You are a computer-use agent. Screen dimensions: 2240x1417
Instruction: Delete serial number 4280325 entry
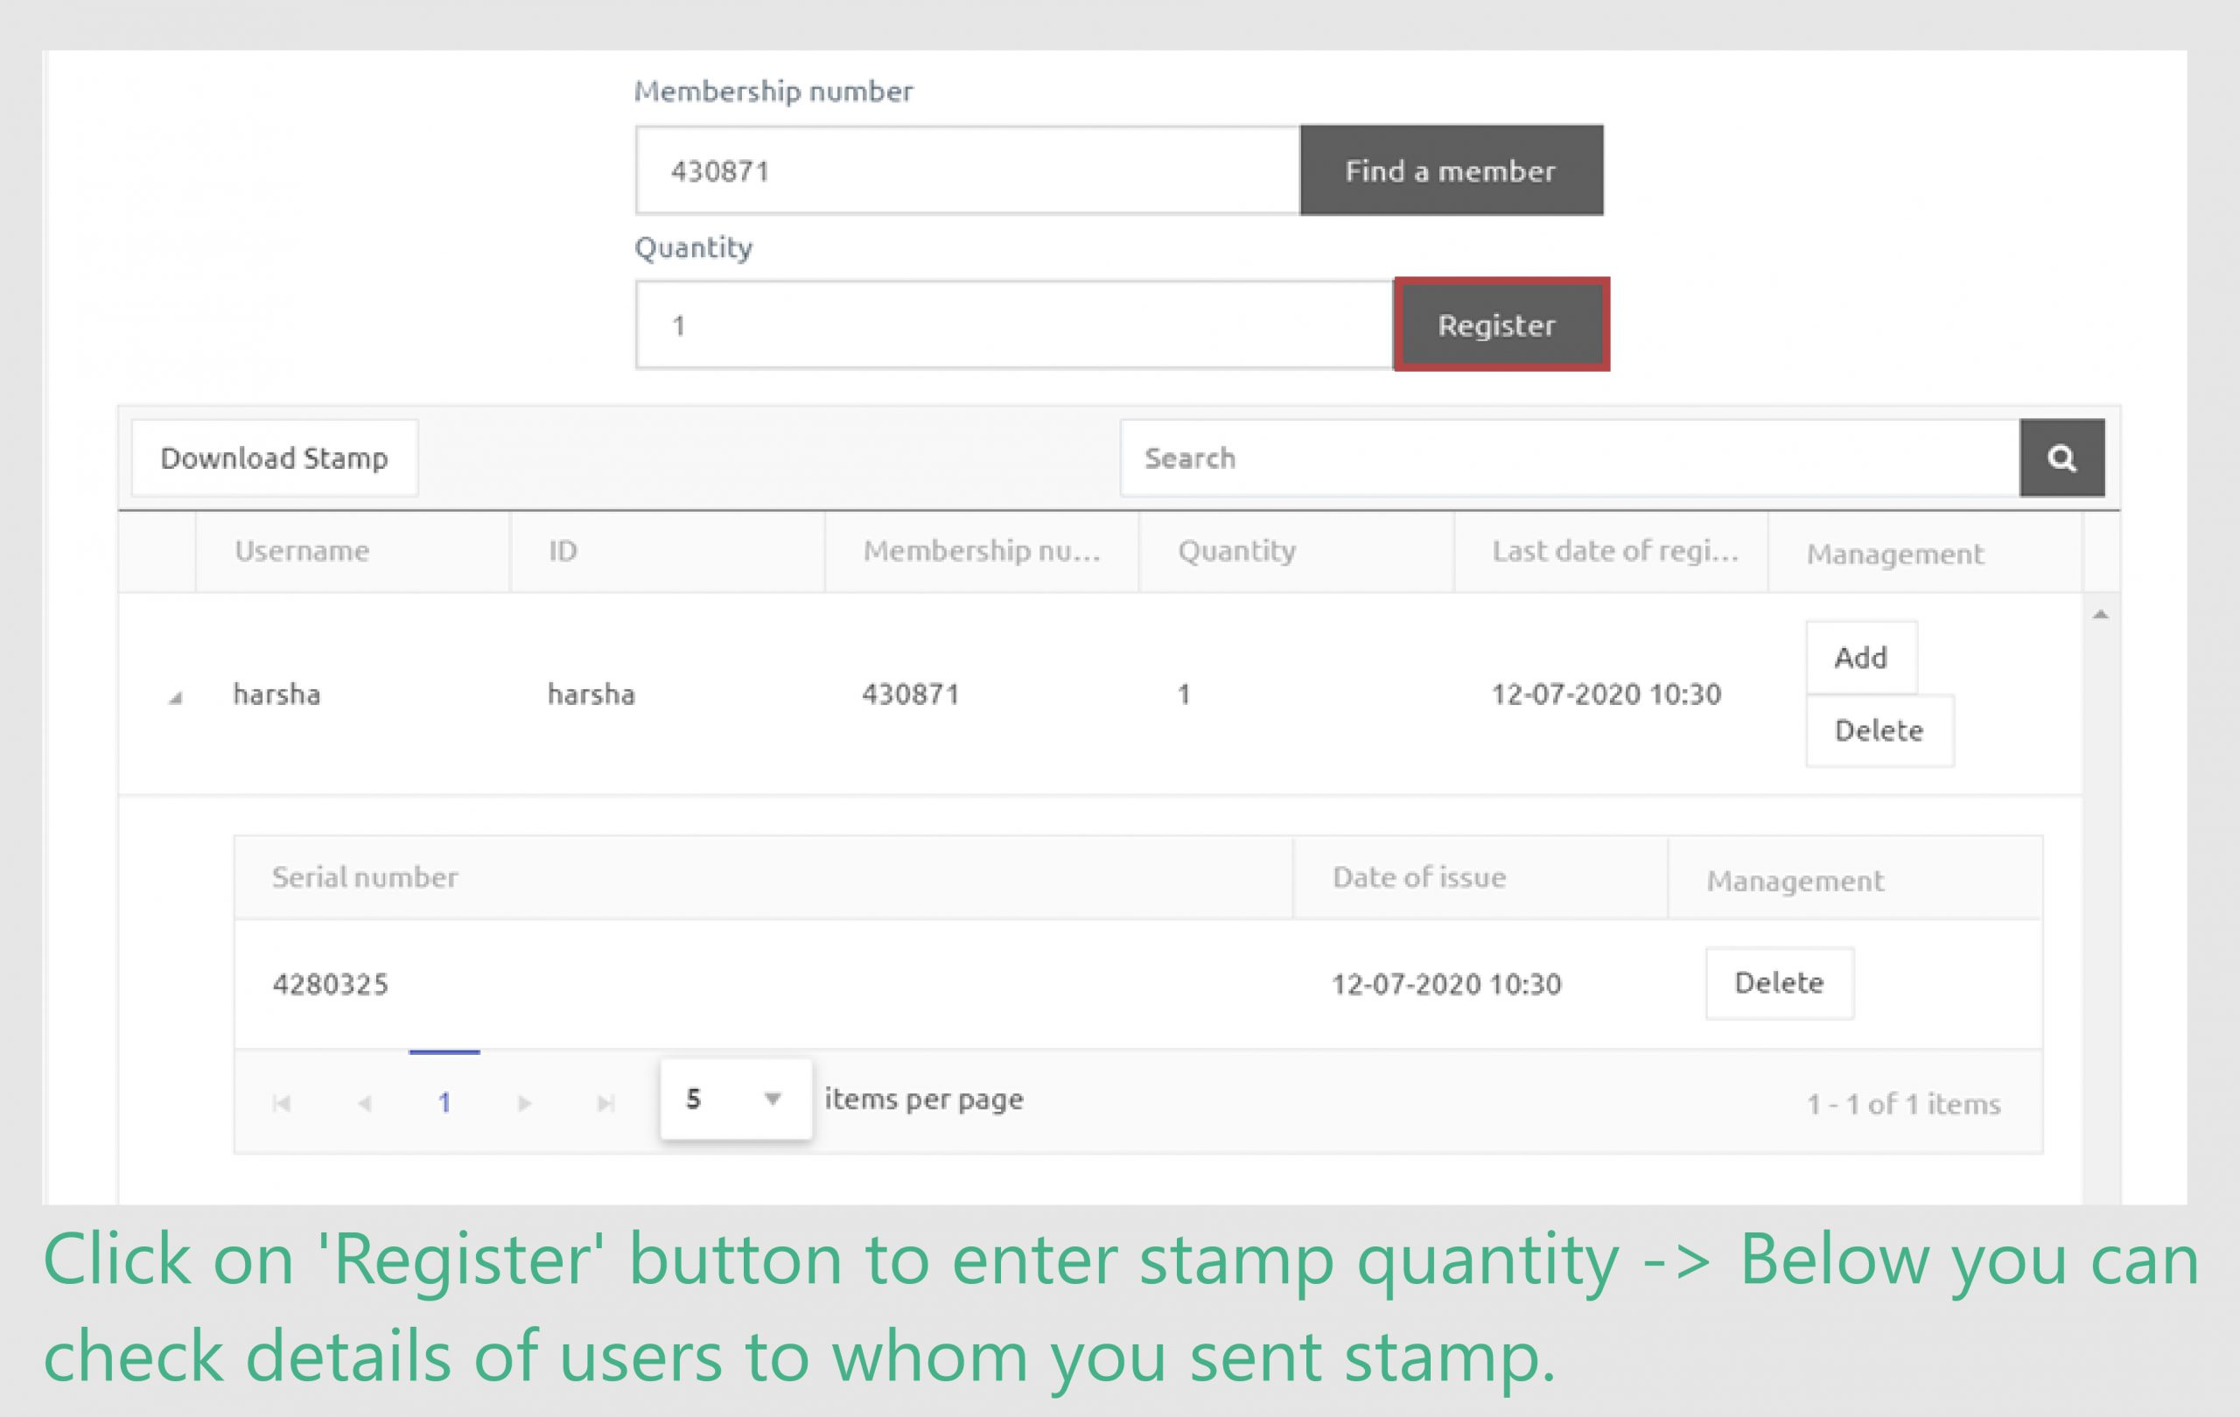(1779, 983)
